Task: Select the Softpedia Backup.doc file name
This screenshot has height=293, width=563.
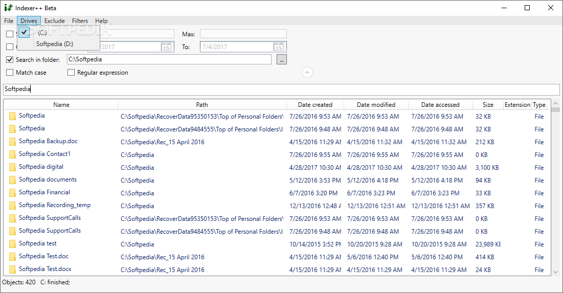Action: click(x=48, y=141)
